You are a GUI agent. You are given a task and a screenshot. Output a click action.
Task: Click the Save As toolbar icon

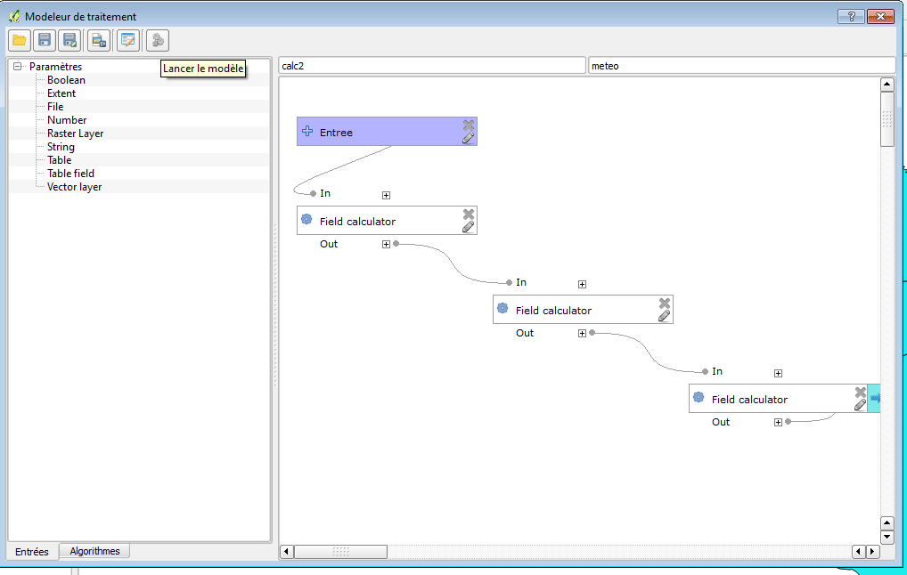(x=69, y=40)
